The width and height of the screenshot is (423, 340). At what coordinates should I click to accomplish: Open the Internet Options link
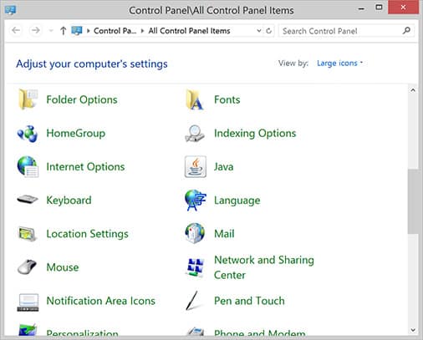(85, 167)
